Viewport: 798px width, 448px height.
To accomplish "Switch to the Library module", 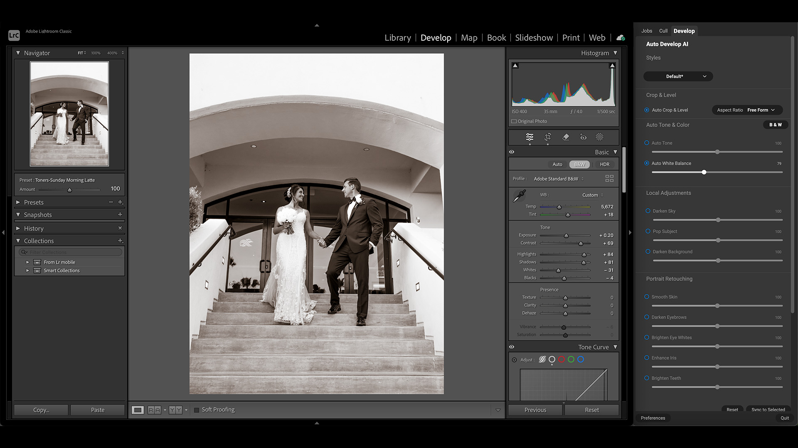I will 397,37.
